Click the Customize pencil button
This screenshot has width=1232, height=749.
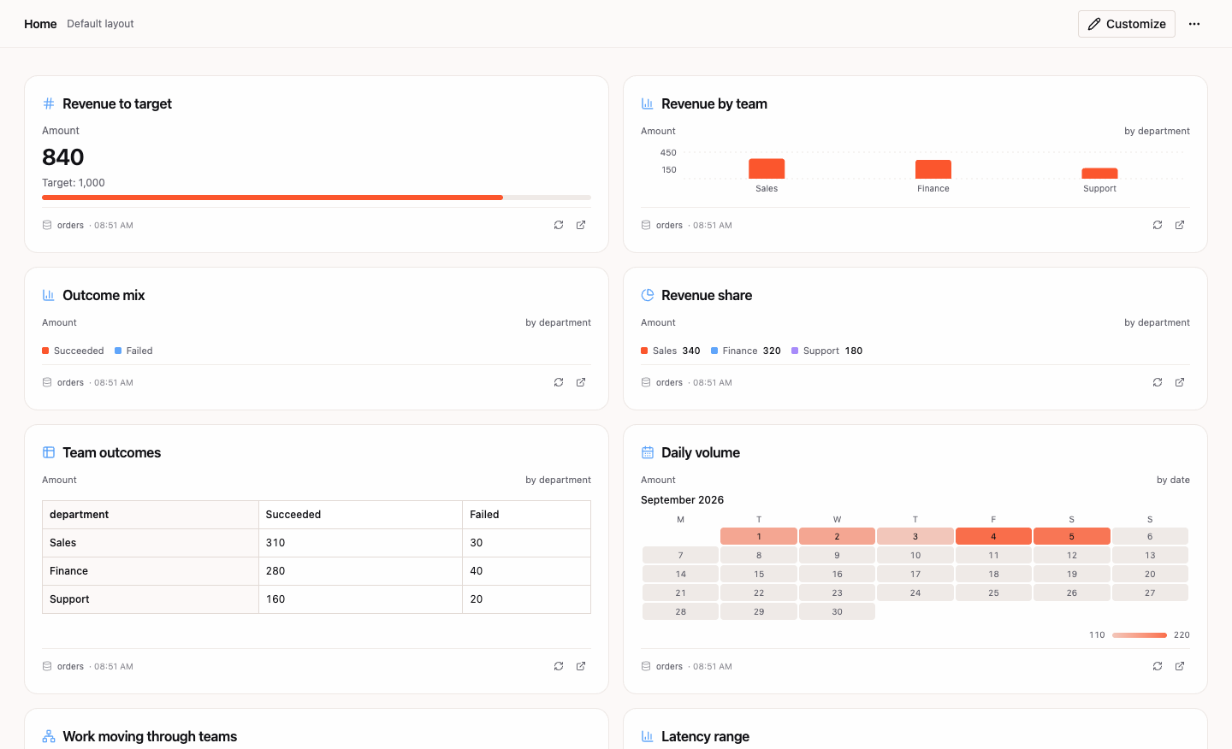point(1126,24)
